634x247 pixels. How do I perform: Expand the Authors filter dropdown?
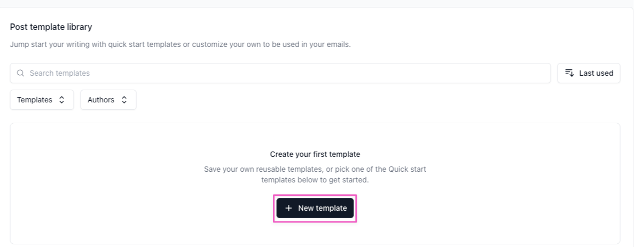[x=108, y=100]
